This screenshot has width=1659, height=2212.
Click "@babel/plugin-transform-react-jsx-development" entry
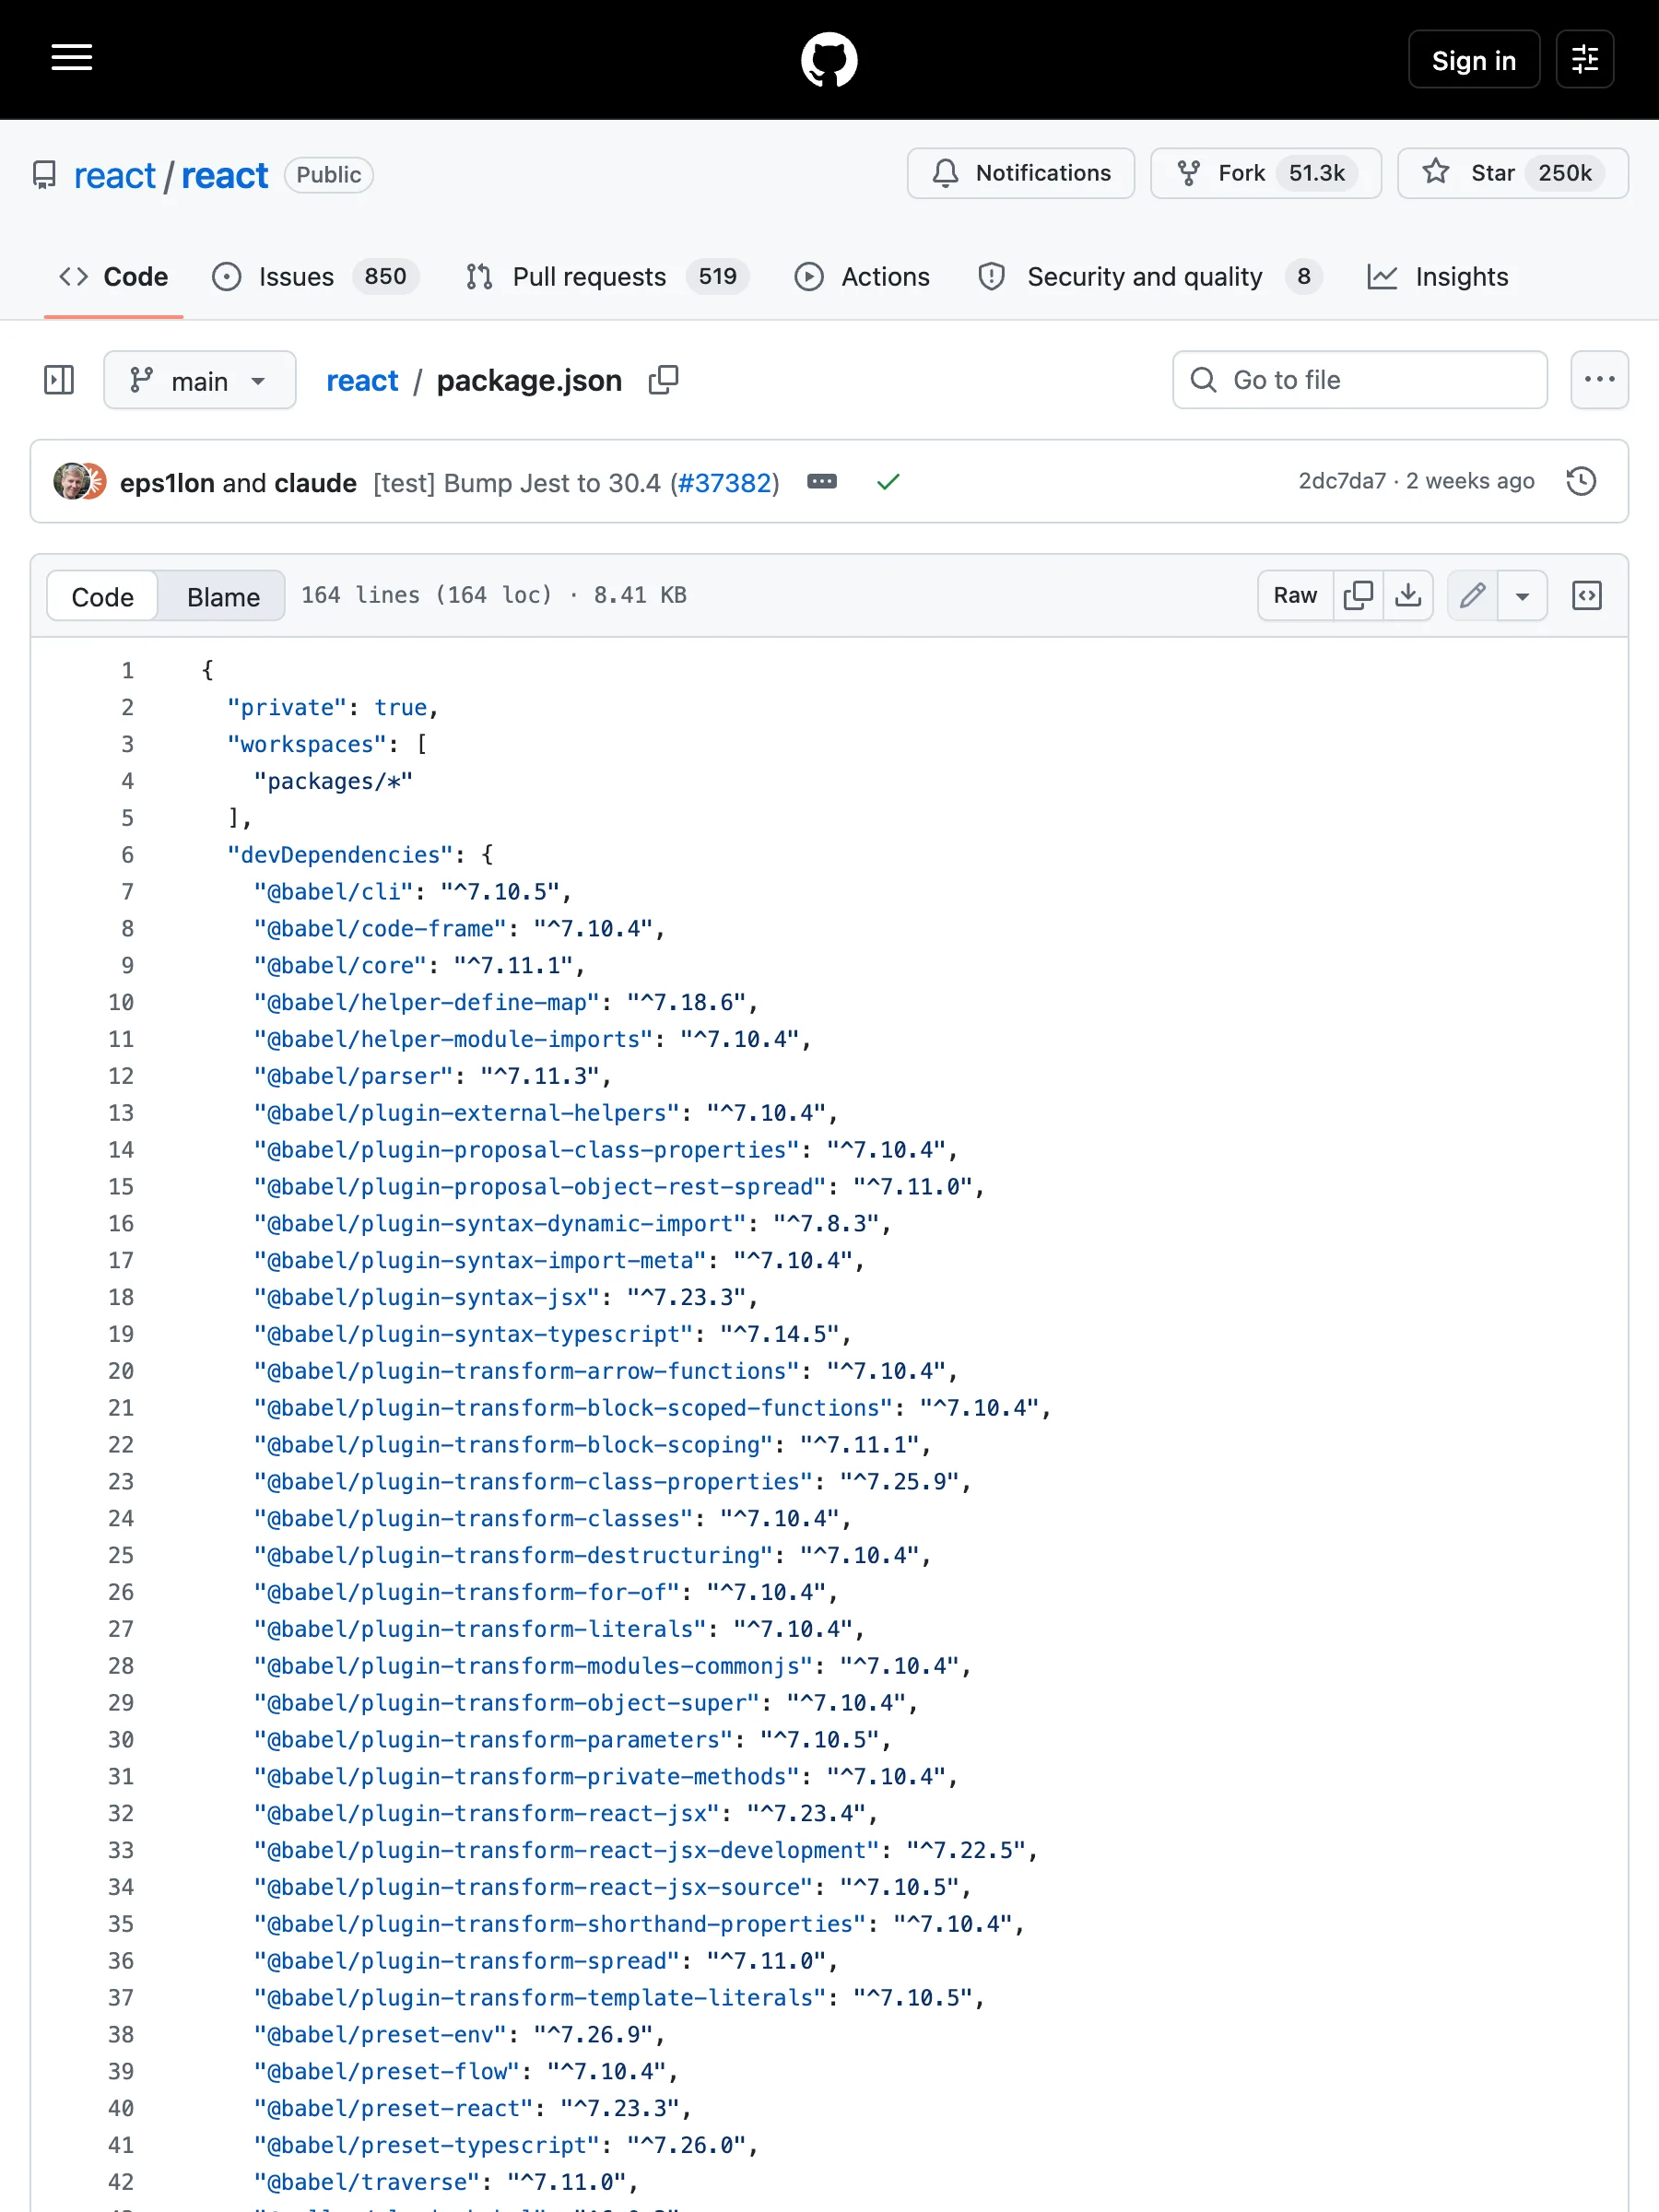[x=646, y=1851]
